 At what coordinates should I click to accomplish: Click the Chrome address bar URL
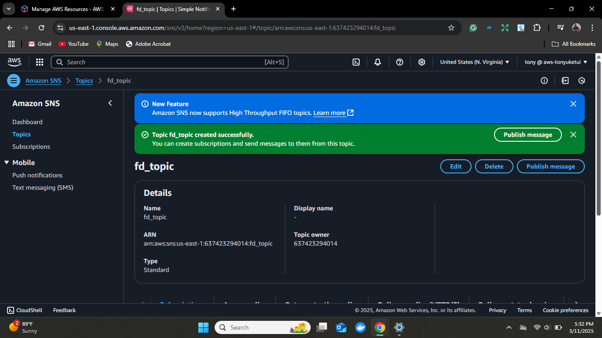click(233, 28)
